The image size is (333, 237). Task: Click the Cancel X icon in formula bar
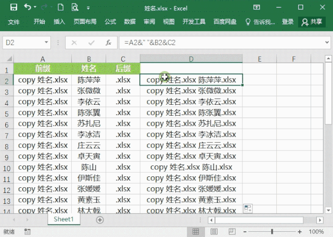pos(74,43)
